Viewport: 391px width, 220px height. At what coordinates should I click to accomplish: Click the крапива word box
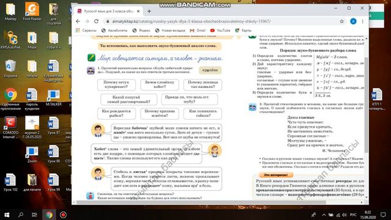210,70
